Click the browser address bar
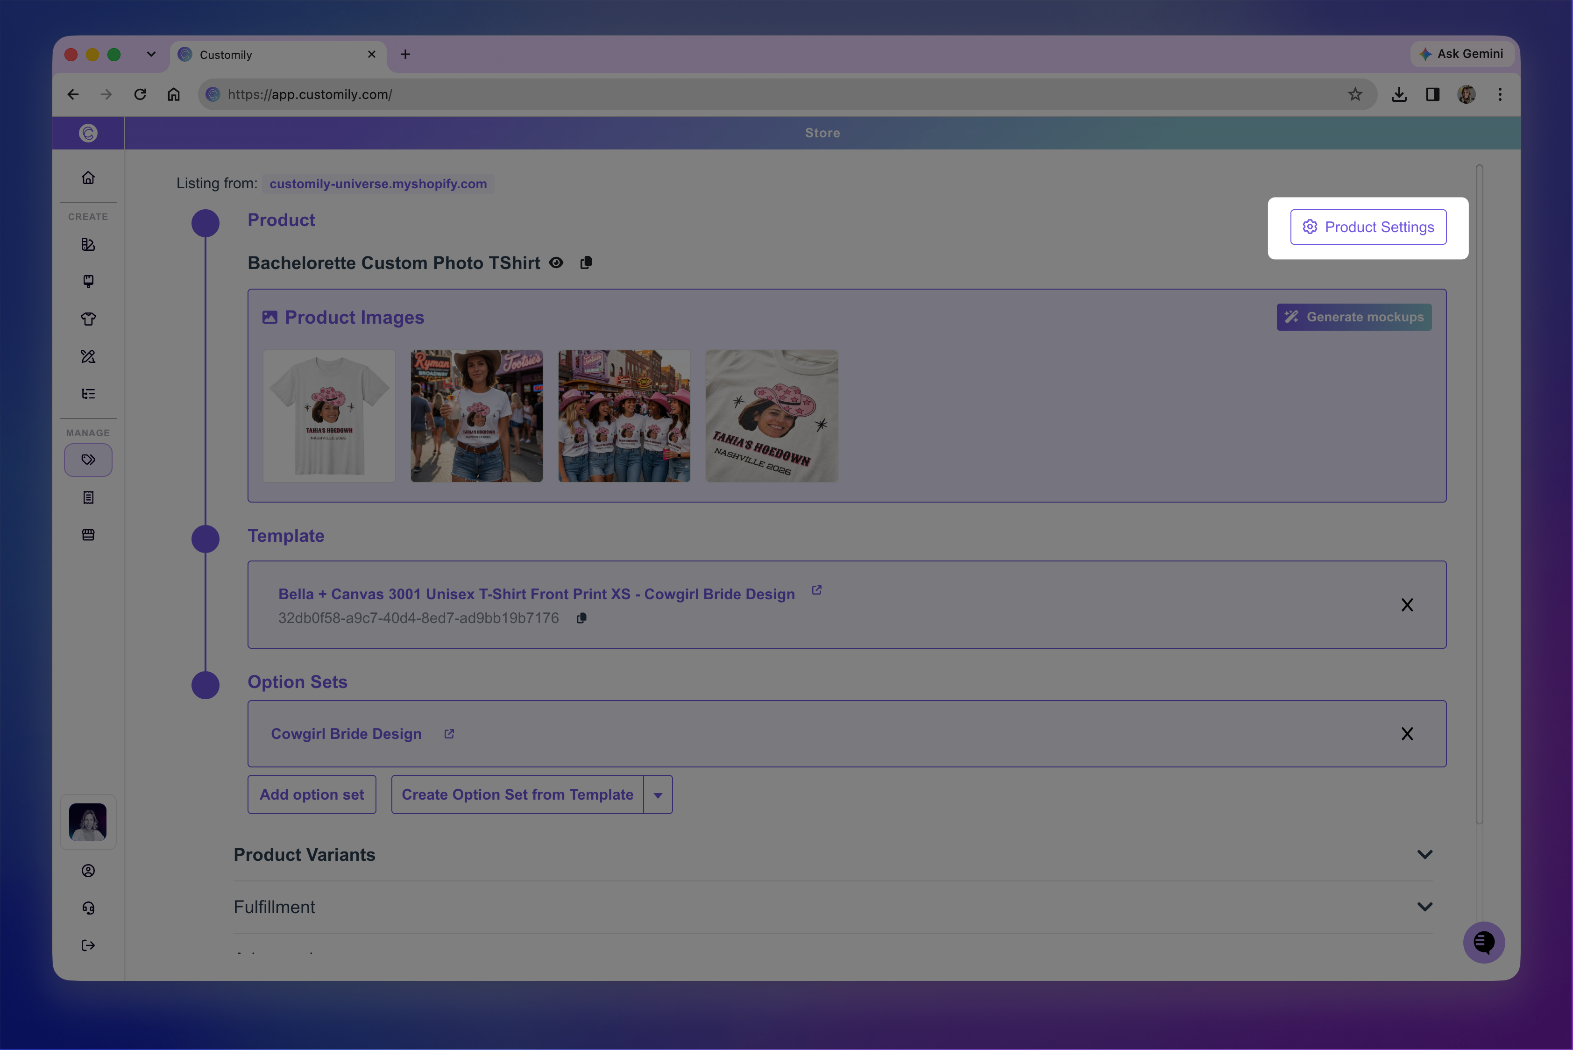The image size is (1573, 1050). 787,94
